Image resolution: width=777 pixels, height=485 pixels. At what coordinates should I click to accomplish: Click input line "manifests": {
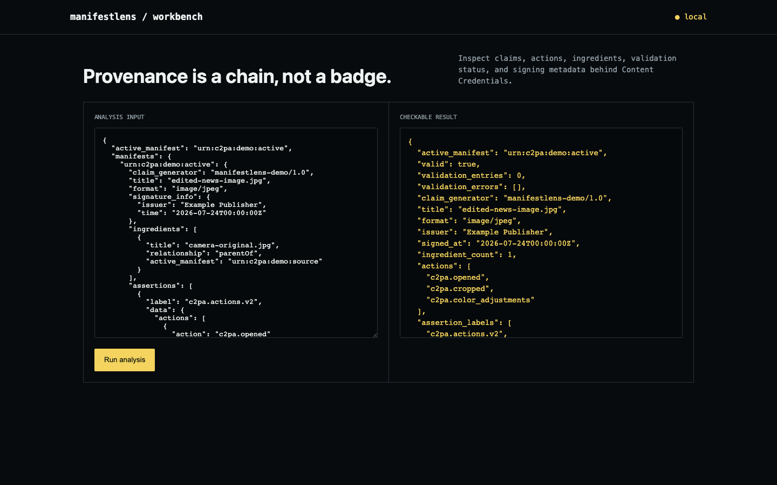pos(141,156)
